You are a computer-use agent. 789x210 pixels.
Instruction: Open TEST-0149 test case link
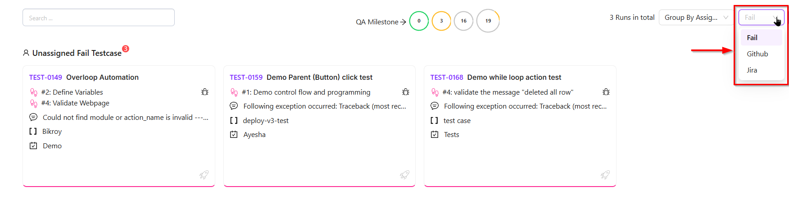point(45,78)
